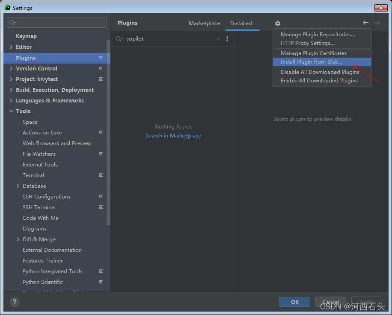Open the plugin search options menu

pyautogui.click(x=227, y=39)
